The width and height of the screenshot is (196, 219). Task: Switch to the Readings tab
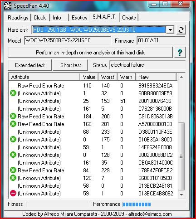(x=18, y=18)
